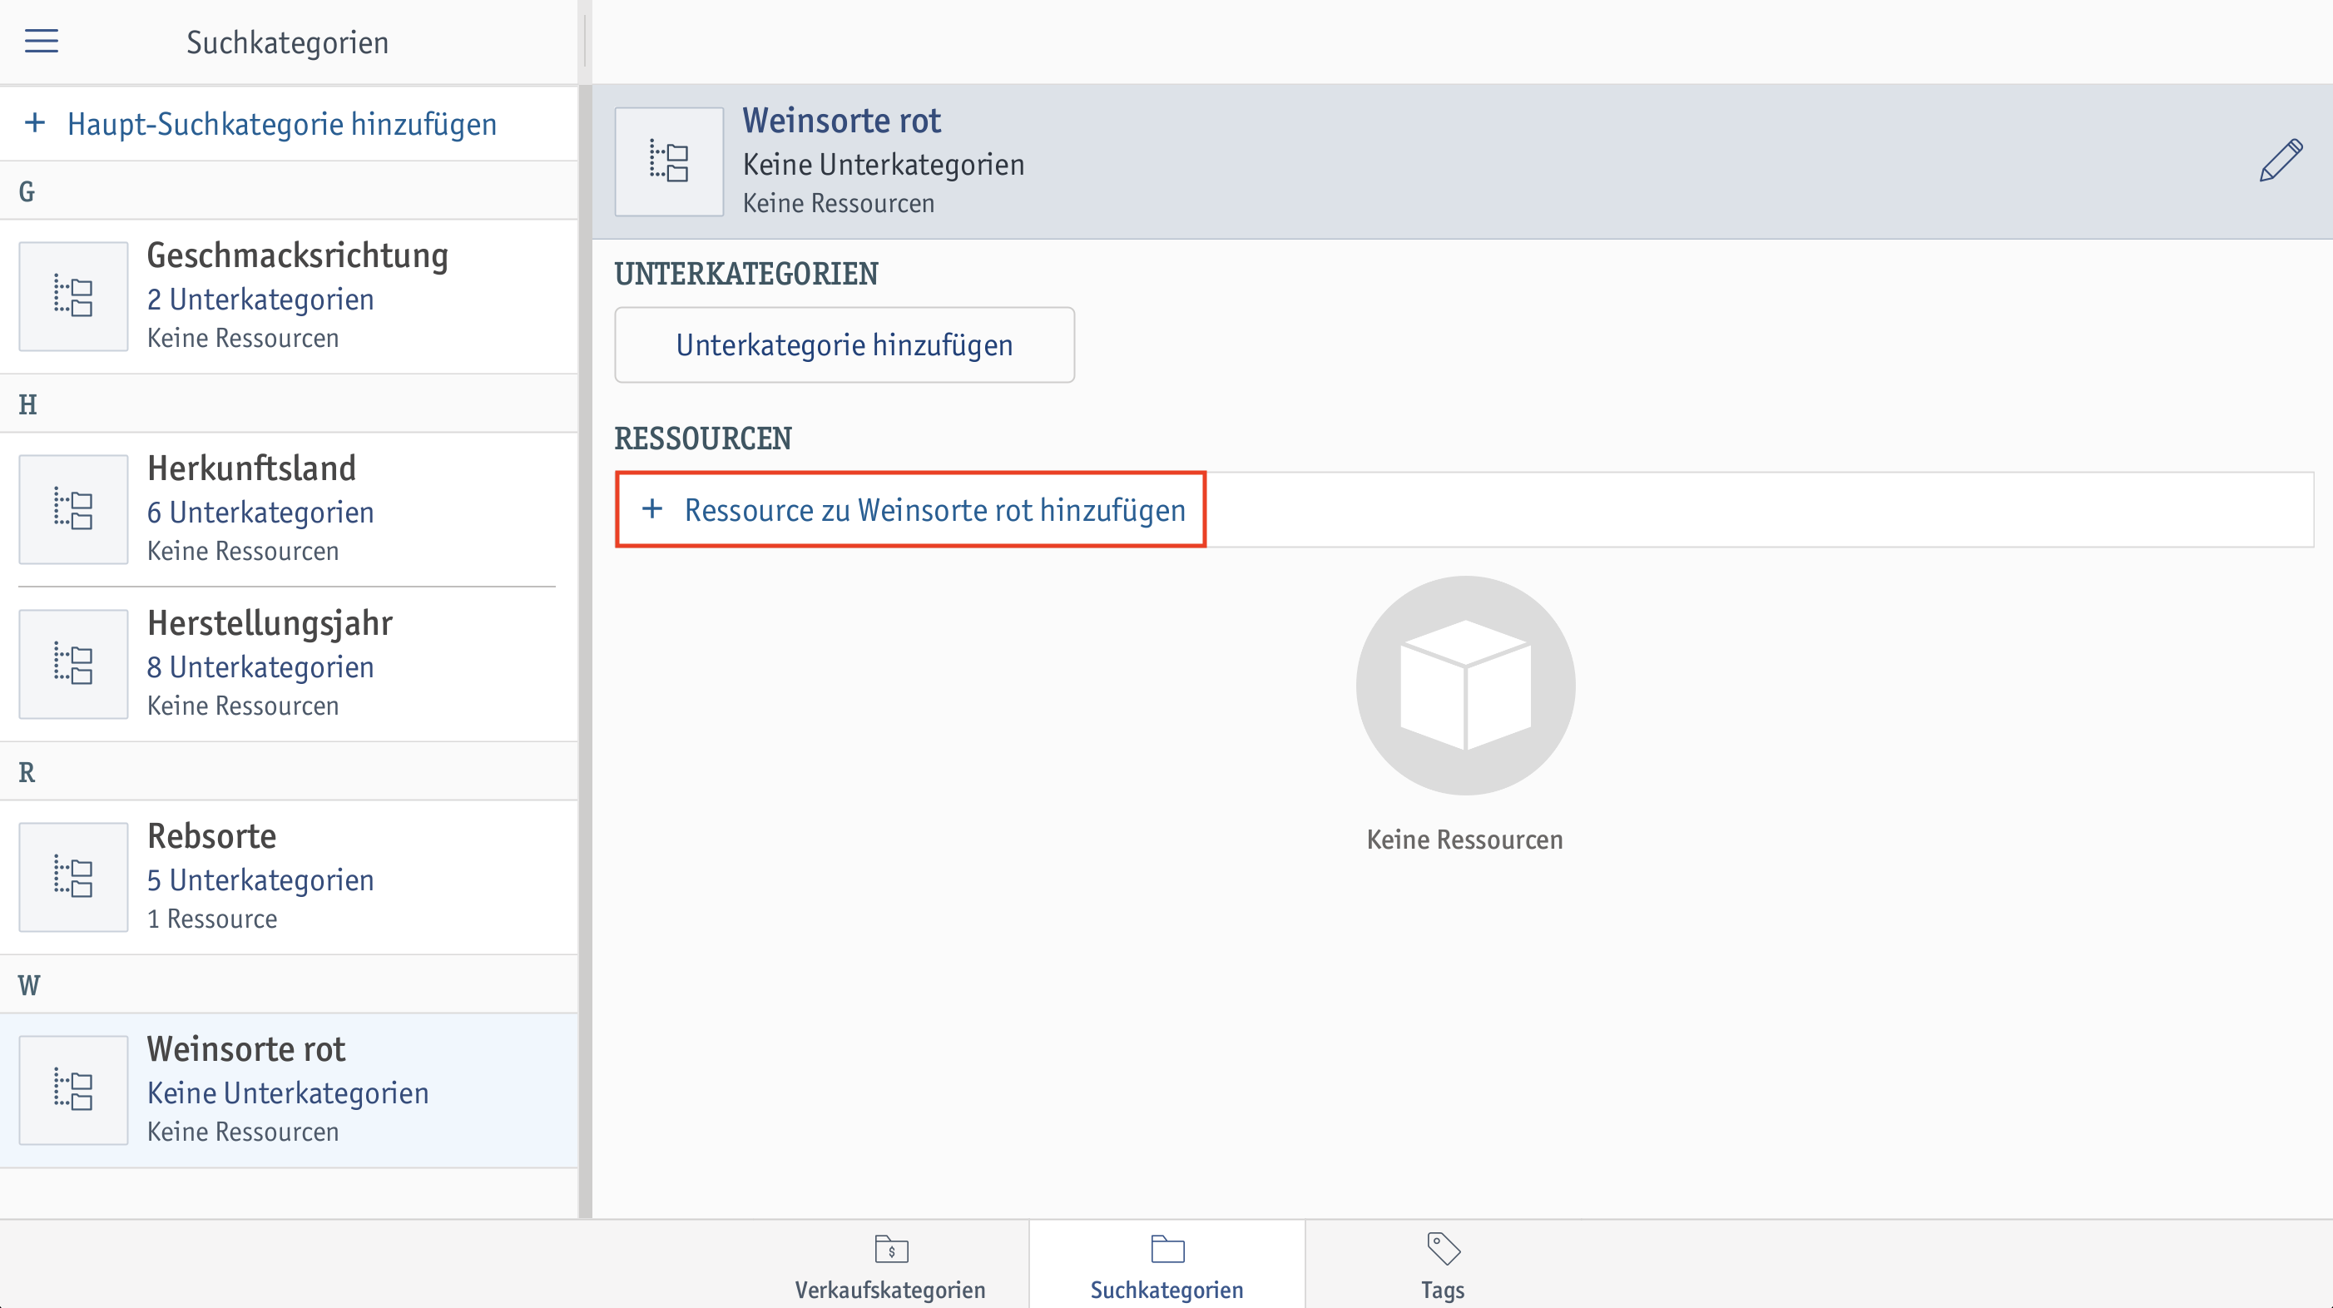2333x1308 pixels.
Task: Switch to the Suchkategorien tab
Action: tap(1166, 1266)
